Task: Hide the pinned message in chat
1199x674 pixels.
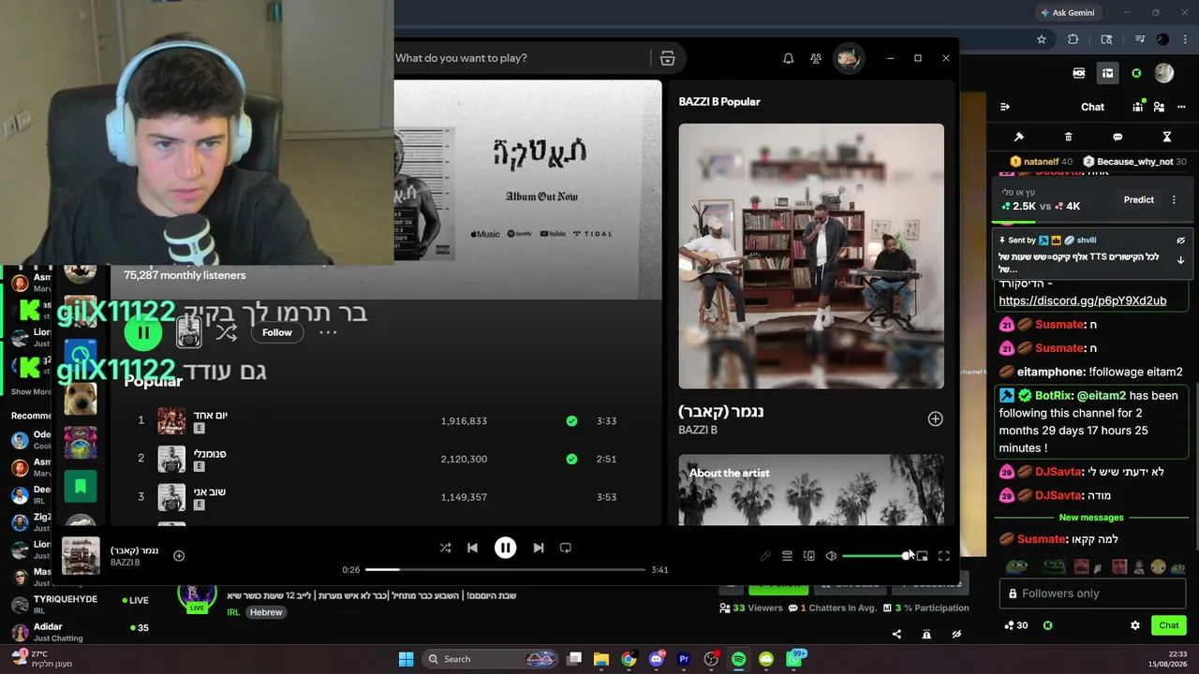Action: 1180,241
